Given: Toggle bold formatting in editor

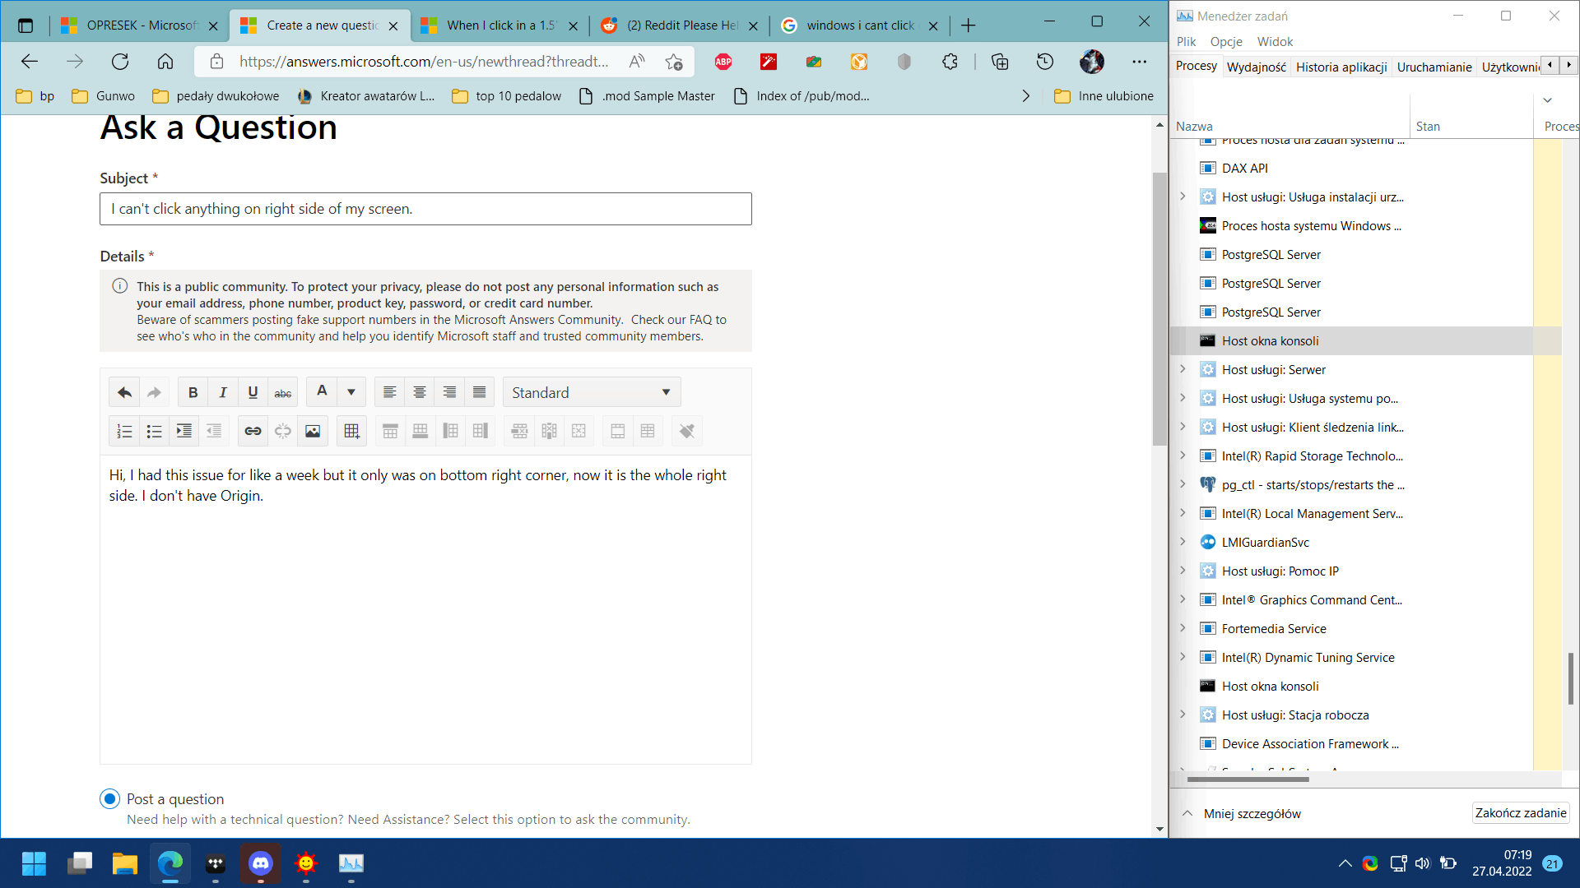Looking at the screenshot, I should 193,392.
